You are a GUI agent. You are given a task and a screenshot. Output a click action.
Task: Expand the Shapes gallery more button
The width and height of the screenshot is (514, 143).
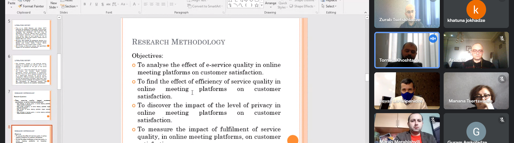pos(261,6)
